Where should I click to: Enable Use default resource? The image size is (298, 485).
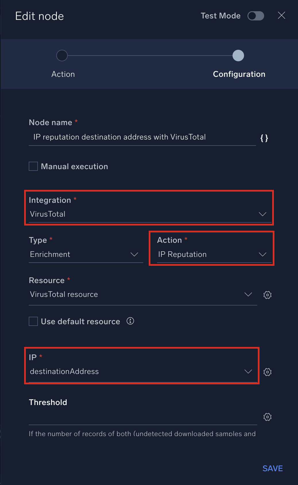tap(33, 321)
